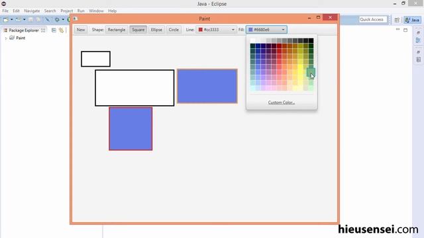The height and width of the screenshot is (238, 424).
Task: Click the Open Perspective icon in Eclipse
Action: tap(397, 20)
